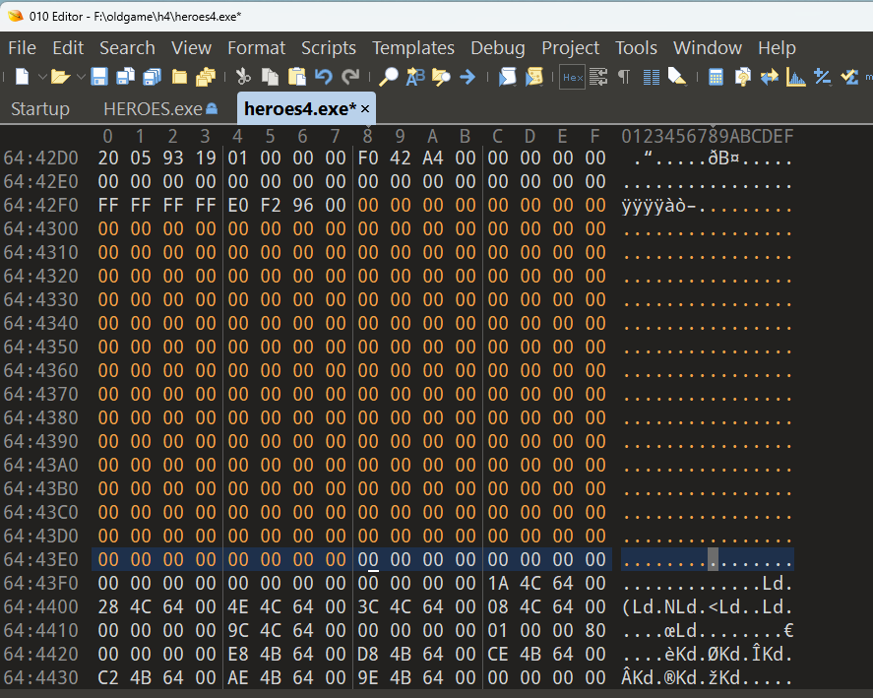873x698 pixels.
Task: Select byte E0 in row 64:42F0
Action: coord(238,206)
